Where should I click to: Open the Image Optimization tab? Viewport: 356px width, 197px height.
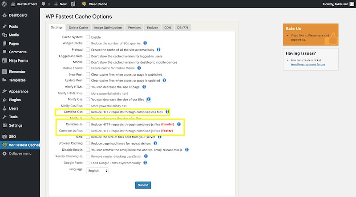click(x=107, y=28)
